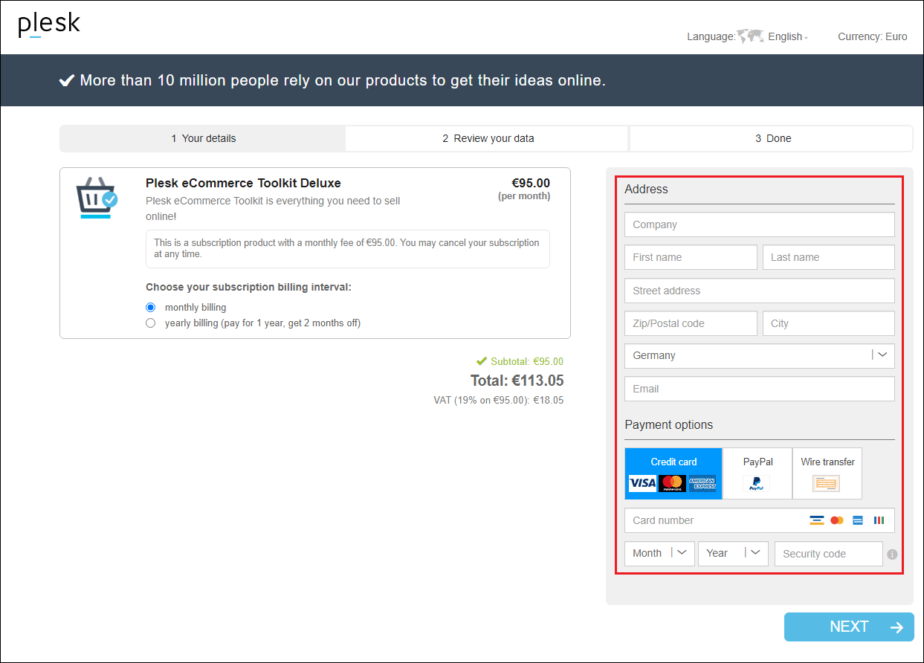Click the NEXT button

[848, 627]
